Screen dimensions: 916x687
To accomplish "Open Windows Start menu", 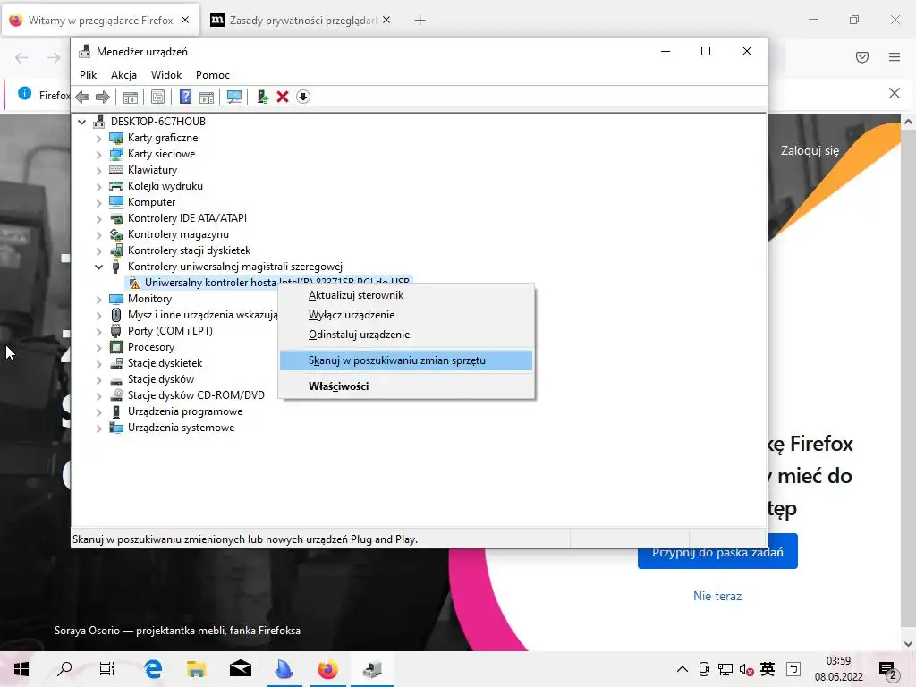I will 21,669.
